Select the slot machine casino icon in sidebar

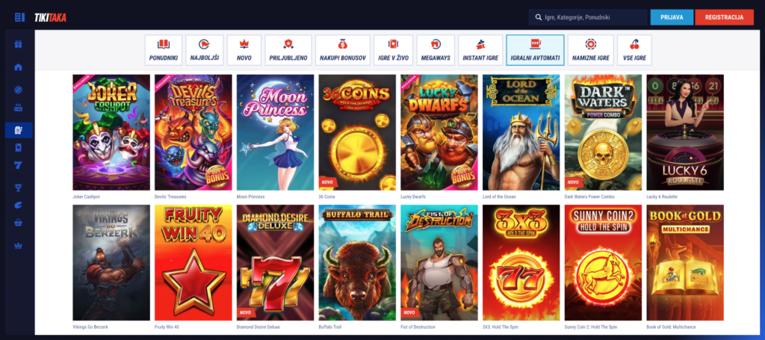(x=19, y=130)
